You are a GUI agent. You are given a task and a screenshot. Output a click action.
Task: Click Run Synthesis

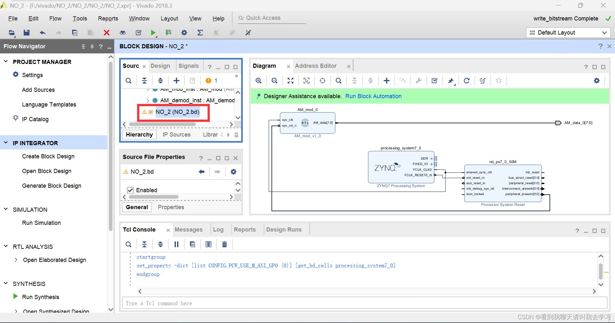tap(41, 297)
